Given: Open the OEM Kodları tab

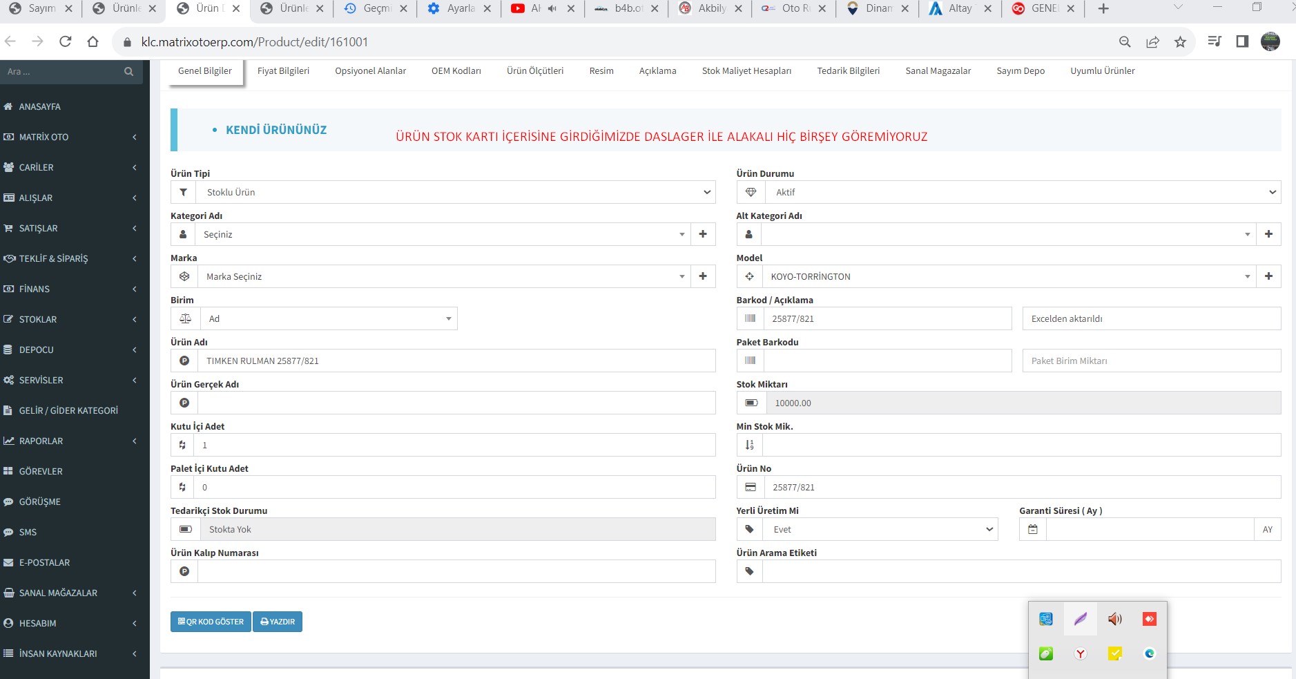Looking at the screenshot, I should [x=456, y=71].
